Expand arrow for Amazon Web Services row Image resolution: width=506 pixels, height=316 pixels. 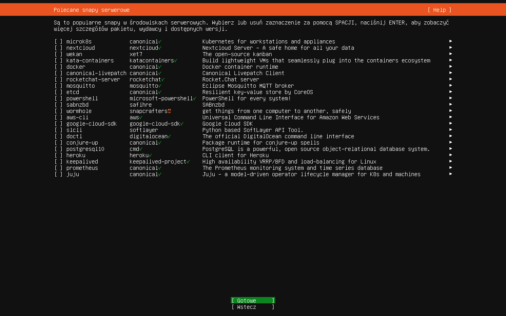[451, 117]
